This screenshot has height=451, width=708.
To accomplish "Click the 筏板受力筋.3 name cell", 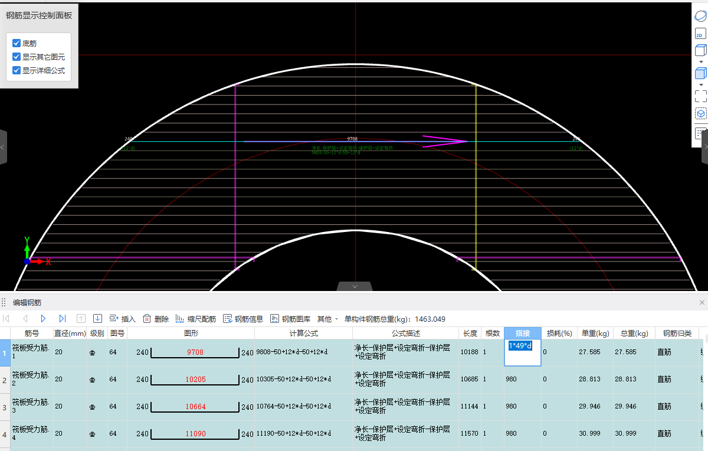I will click(x=31, y=407).
